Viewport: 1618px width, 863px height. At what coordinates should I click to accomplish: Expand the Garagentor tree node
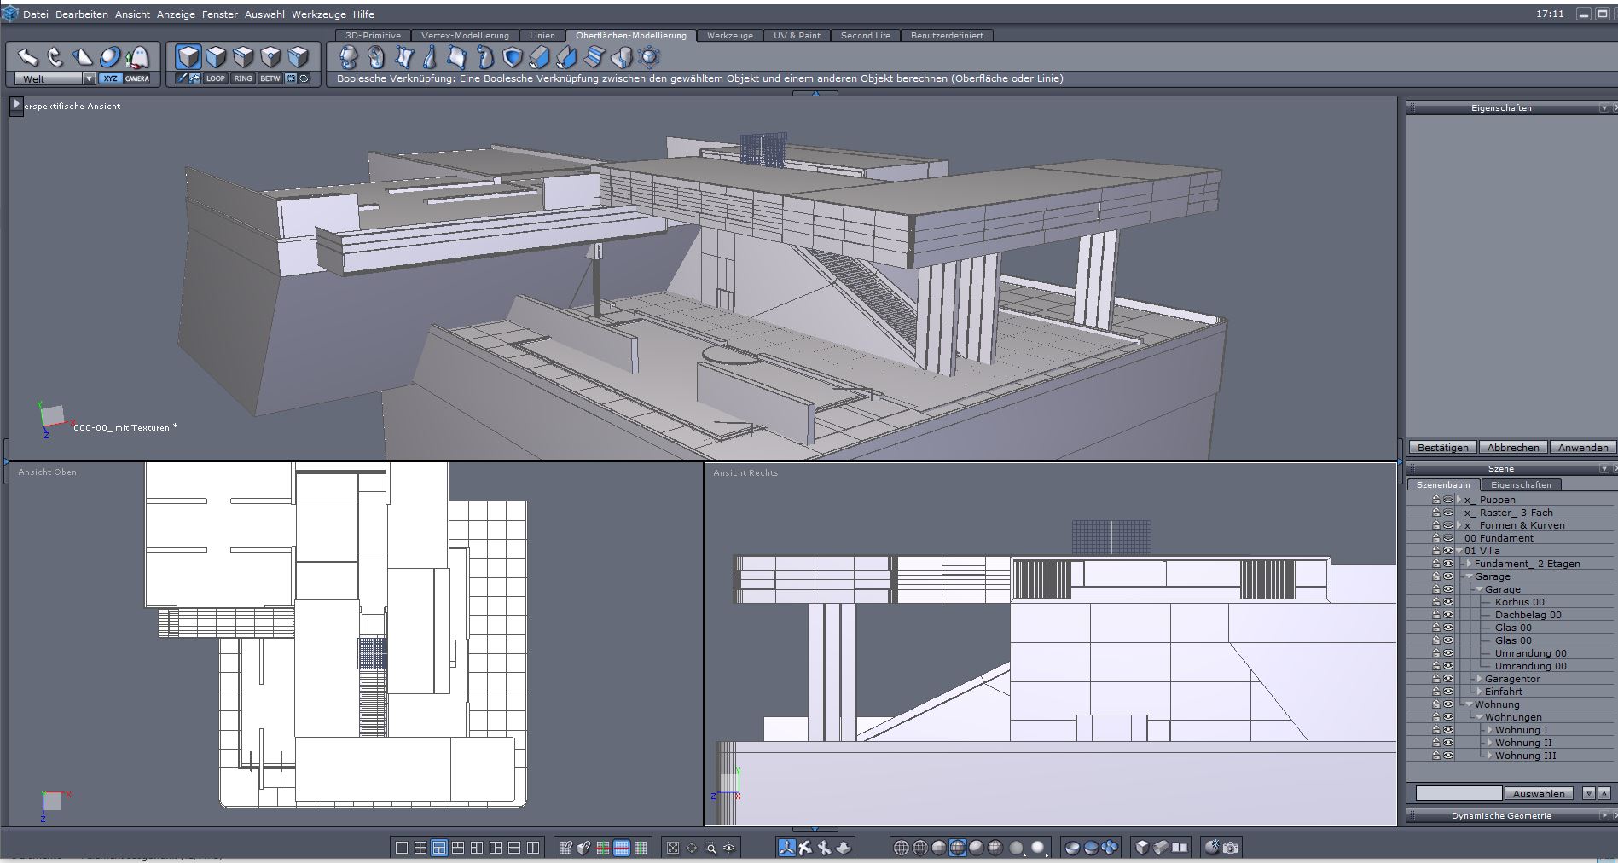pyautogui.click(x=1478, y=679)
